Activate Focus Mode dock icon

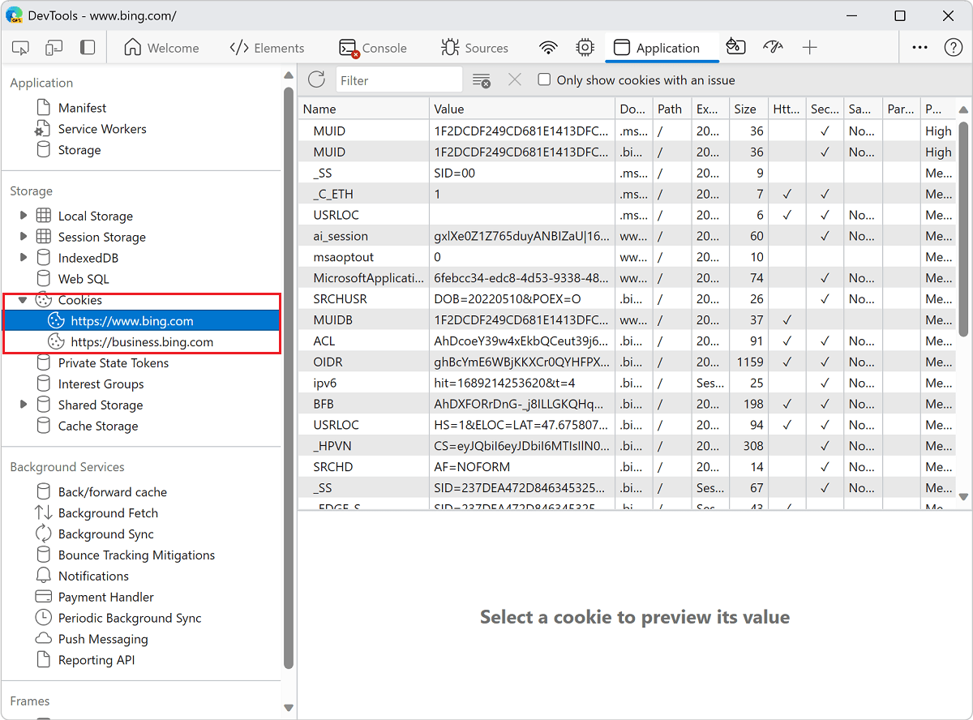[x=88, y=48]
